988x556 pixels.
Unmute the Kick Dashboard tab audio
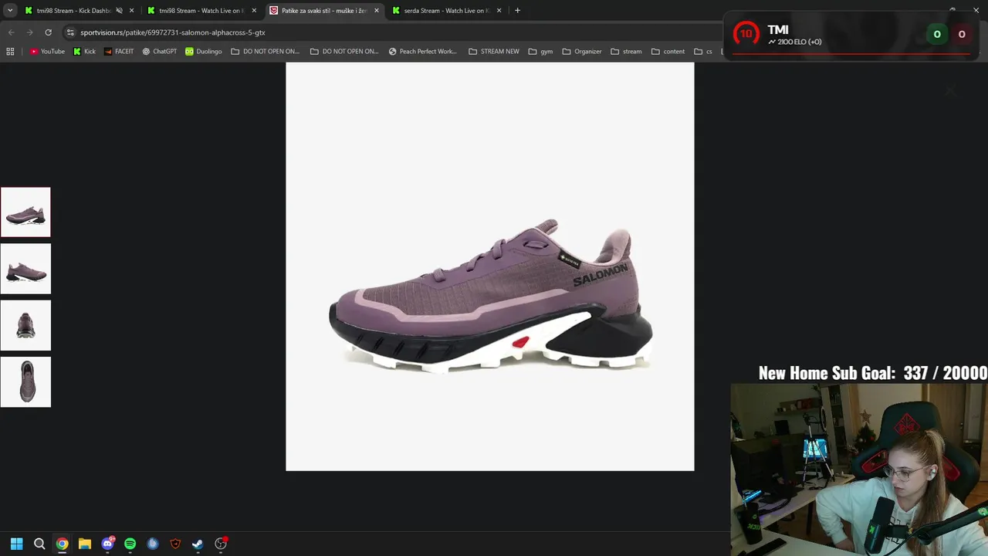coord(119,11)
